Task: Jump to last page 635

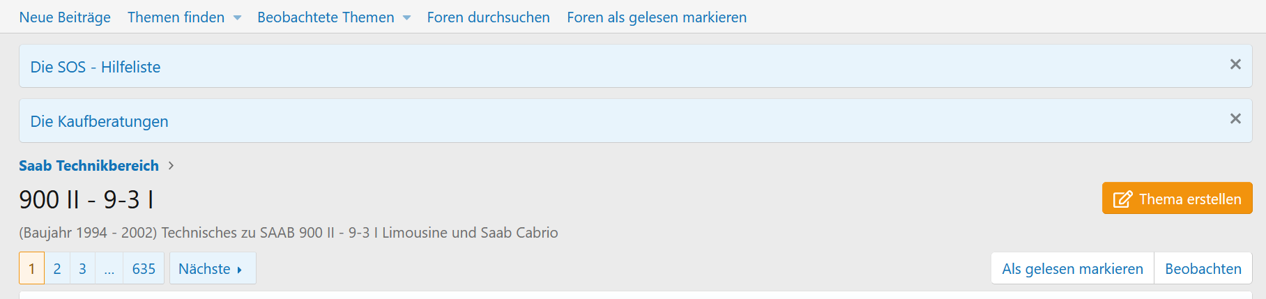Action: 144,268
